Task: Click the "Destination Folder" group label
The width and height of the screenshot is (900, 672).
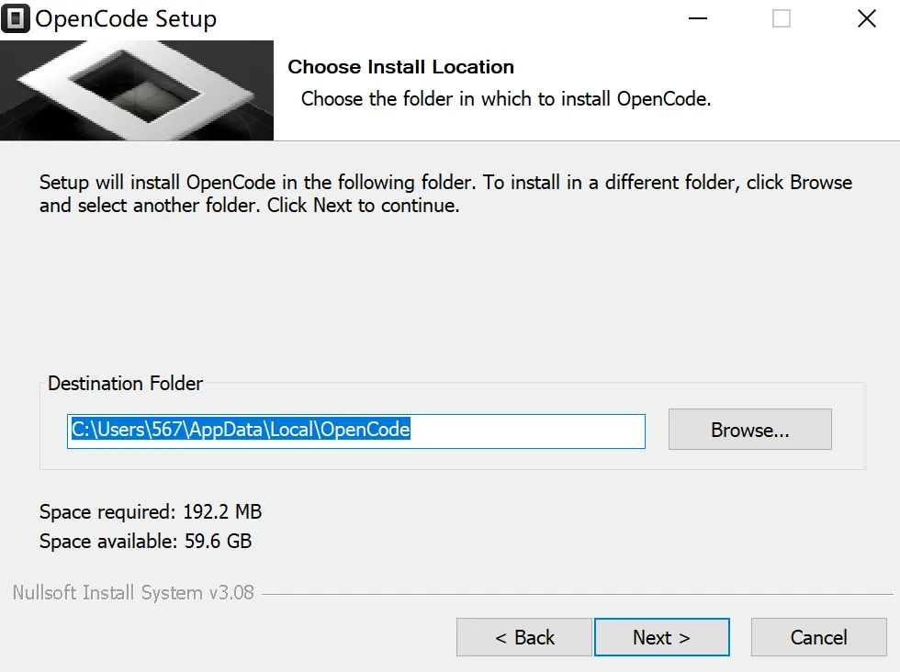Action: tap(126, 384)
